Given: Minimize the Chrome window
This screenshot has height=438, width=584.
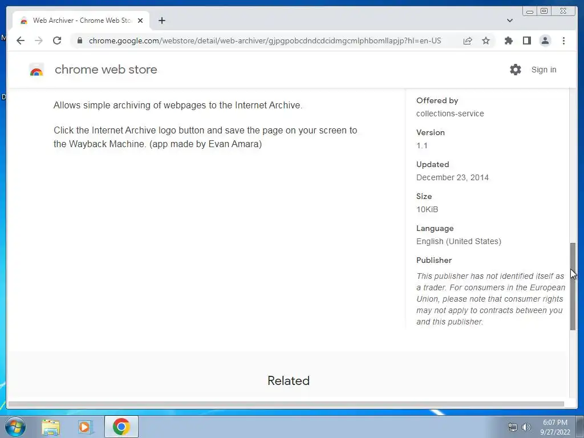Looking at the screenshot, I should pos(530,11).
